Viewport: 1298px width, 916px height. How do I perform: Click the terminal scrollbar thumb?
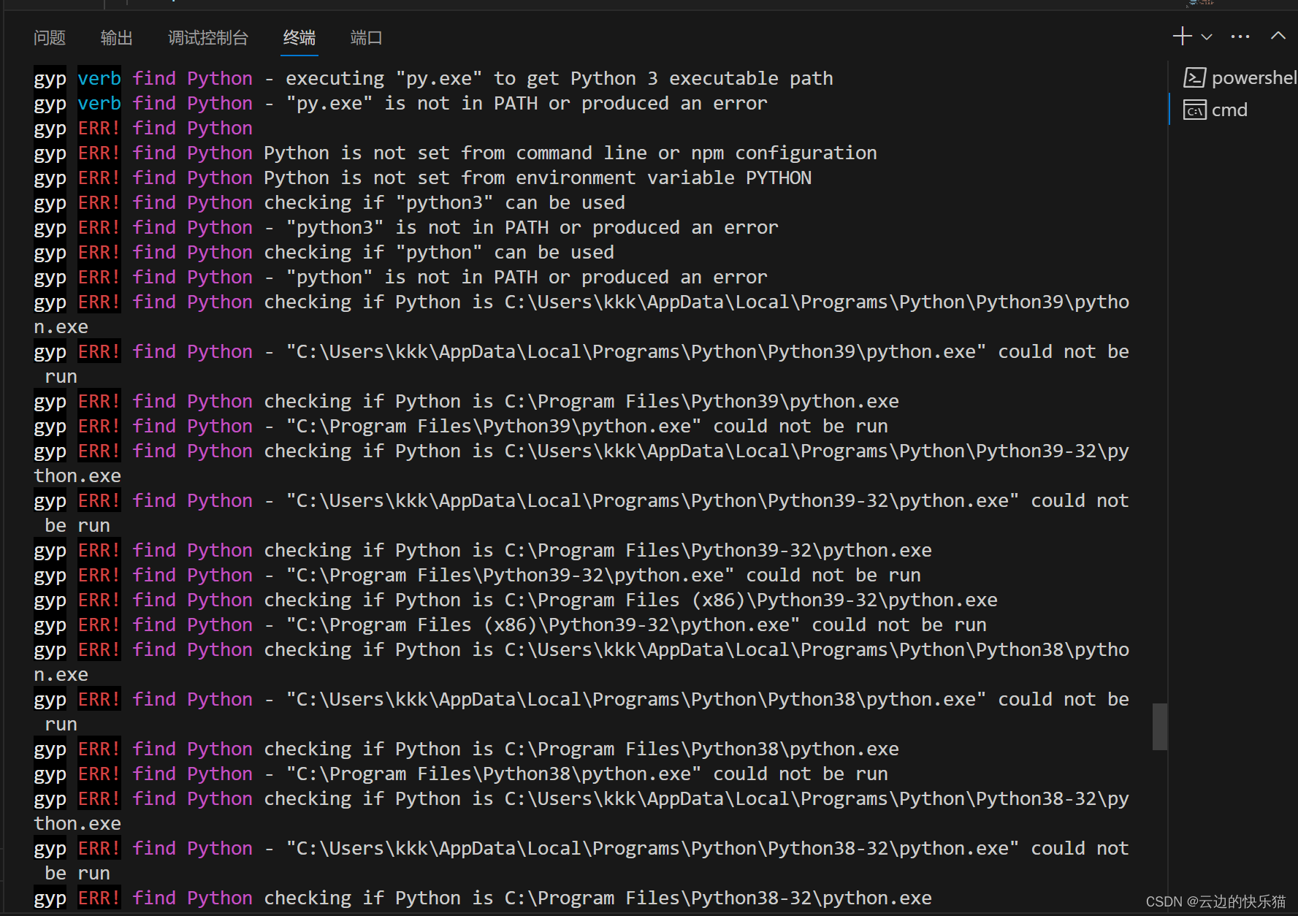(x=1159, y=726)
